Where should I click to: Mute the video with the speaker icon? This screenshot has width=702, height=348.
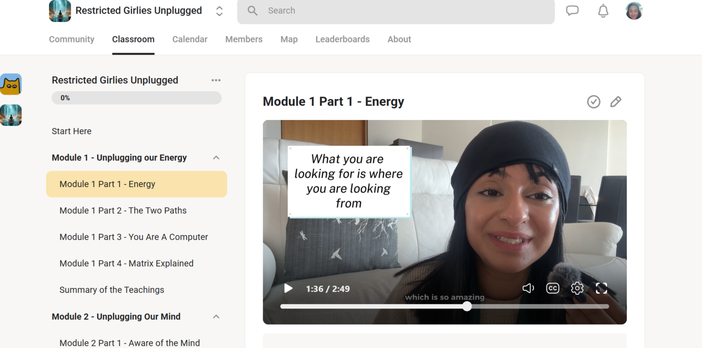click(x=528, y=289)
